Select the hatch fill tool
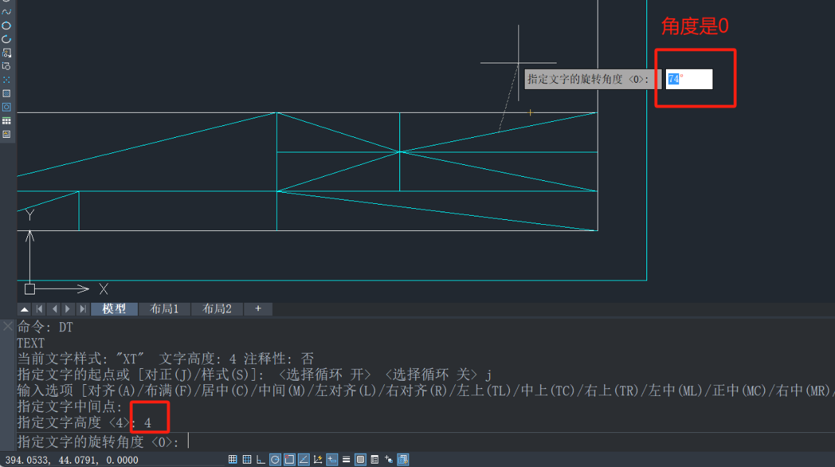 coord(6,93)
